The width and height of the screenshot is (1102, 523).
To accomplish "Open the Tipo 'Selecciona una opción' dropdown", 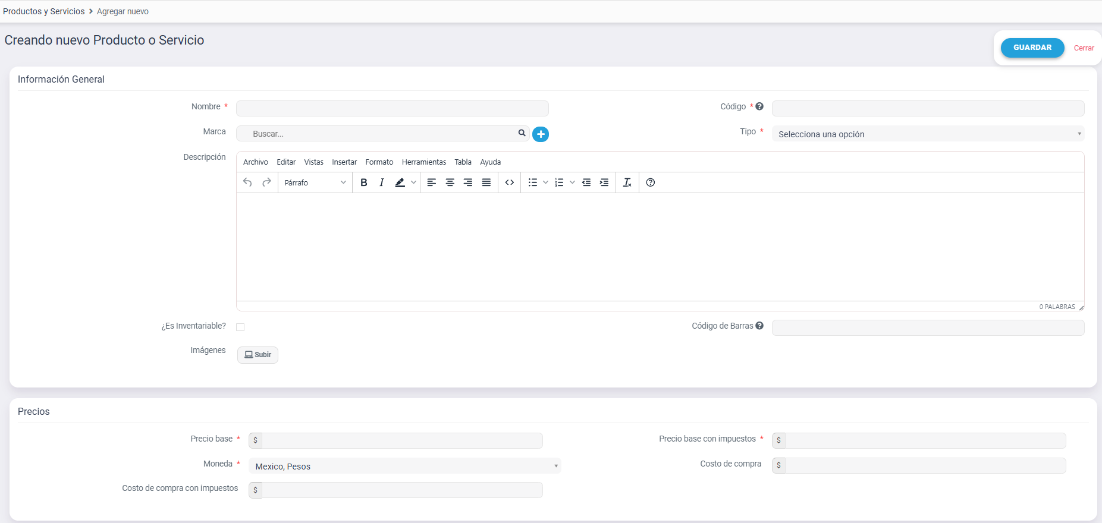I will pyautogui.click(x=928, y=134).
